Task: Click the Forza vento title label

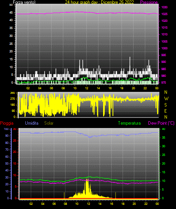Action: (x=24, y=2)
